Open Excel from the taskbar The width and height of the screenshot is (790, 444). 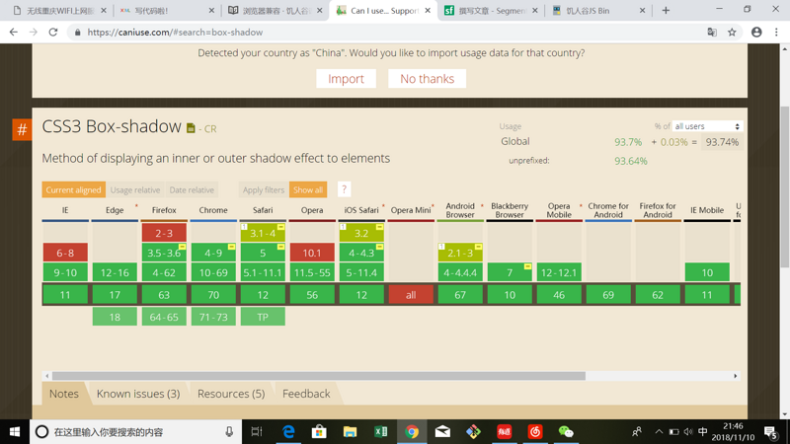tap(381, 432)
